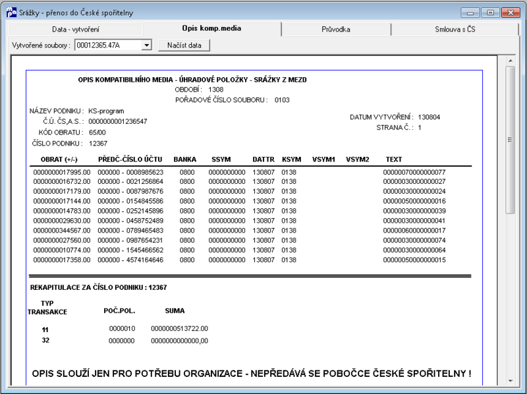Click the TEXT column header
This screenshot has height=394, width=527.
(x=394, y=159)
